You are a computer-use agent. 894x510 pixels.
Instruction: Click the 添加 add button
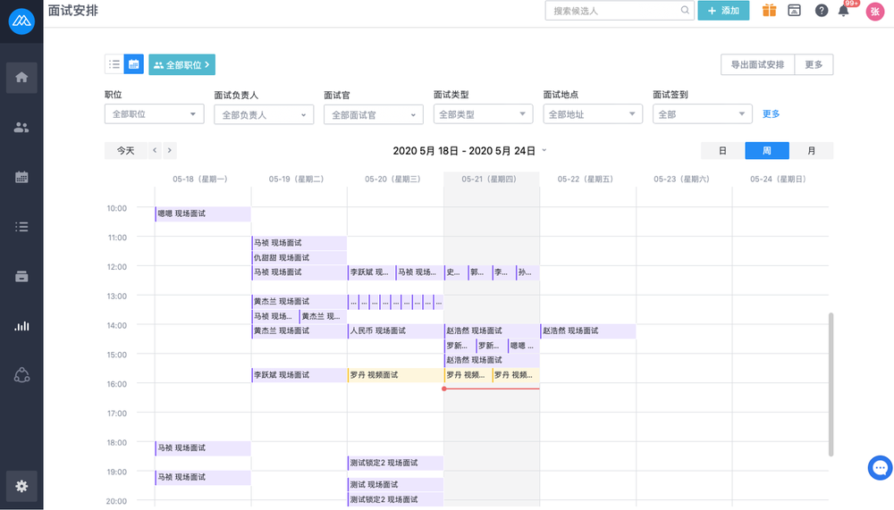click(723, 10)
